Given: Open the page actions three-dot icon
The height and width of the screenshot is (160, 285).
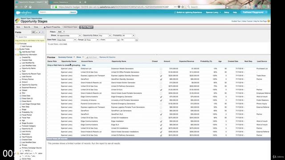Looking at the screenshot, I should pos(175,7).
